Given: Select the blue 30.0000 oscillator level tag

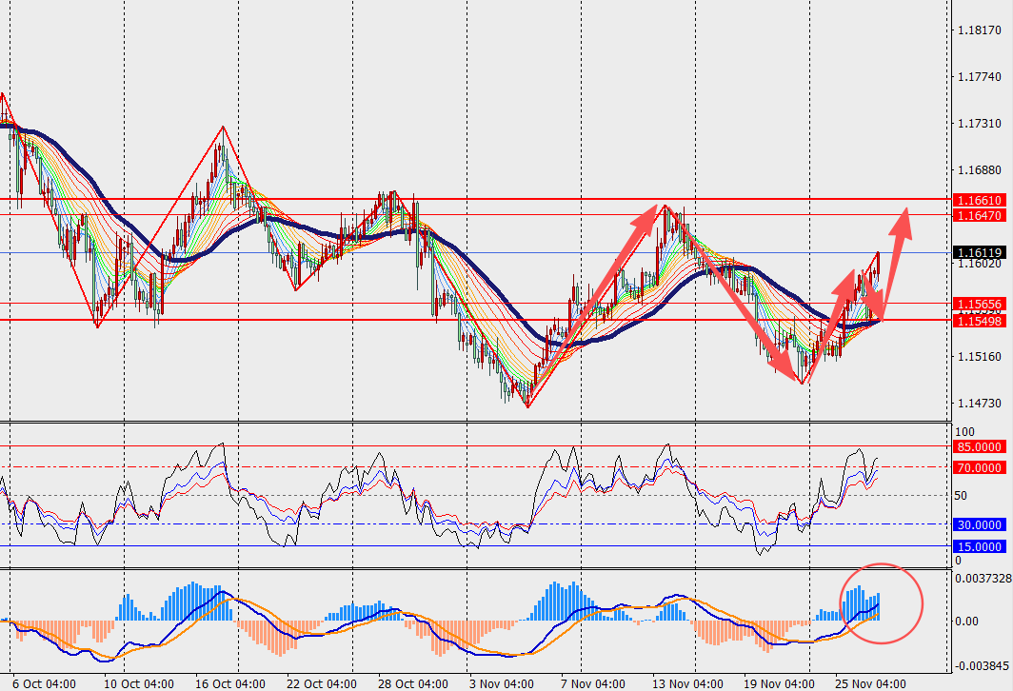Looking at the screenshot, I should pyautogui.click(x=980, y=525).
